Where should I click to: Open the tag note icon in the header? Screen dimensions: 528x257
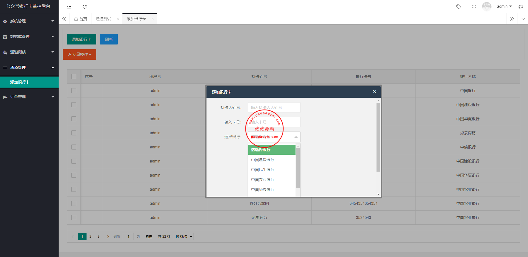[458, 7]
